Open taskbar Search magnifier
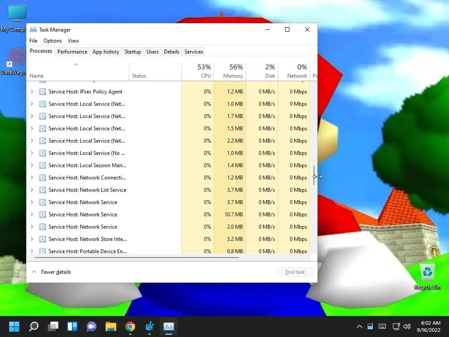 34,326
